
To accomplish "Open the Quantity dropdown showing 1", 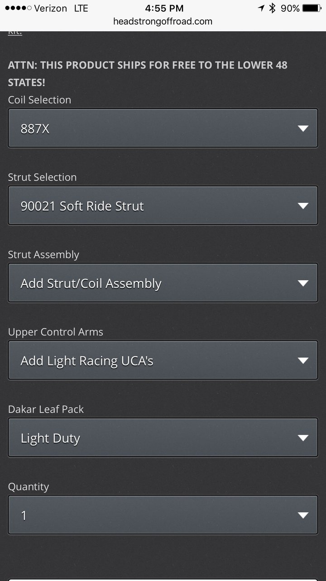I will (163, 515).
